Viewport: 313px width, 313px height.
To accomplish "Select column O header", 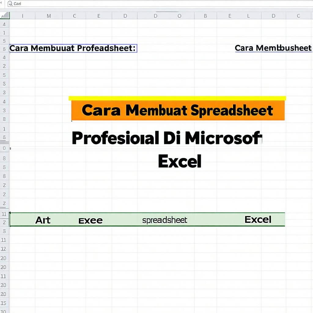I will (x=179, y=16).
